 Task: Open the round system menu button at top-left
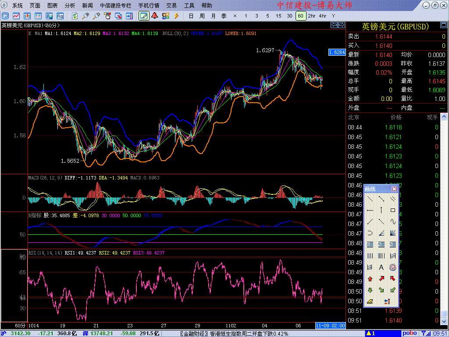pyautogui.click(x=5, y=5)
